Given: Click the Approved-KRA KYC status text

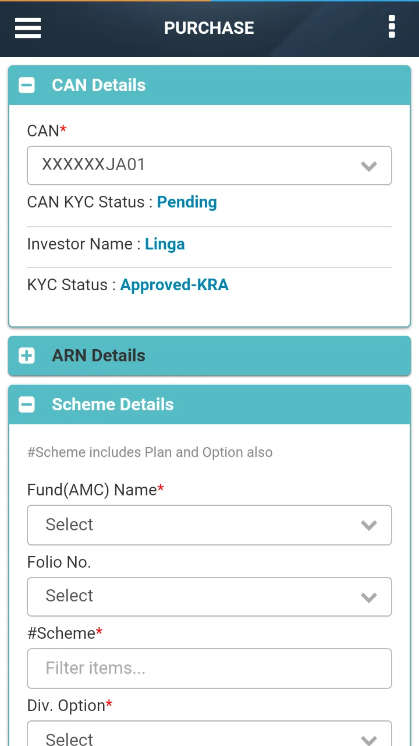Looking at the screenshot, I should coord(174,285).
